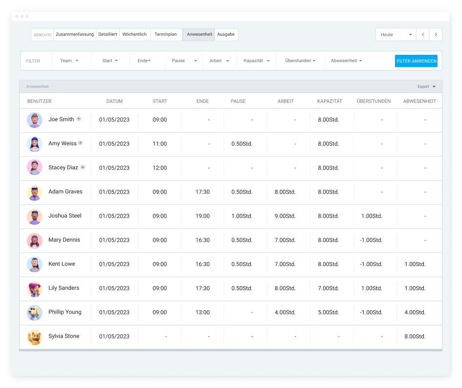Click the red recording indicator beside Amy Weiss

(80, 143)
